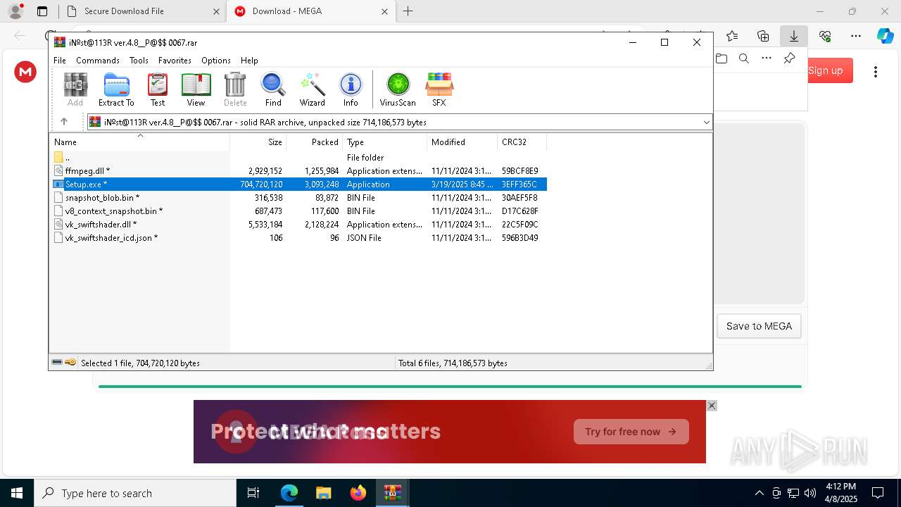Open Task View on taskbar
The image size is (901, 507).
pyautogui.click(x=253, y=493)
